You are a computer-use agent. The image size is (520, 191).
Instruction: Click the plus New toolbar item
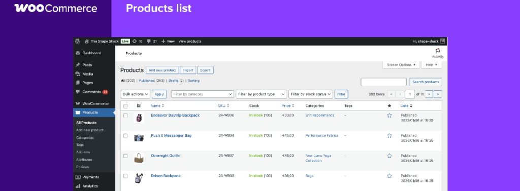[x=168, y=42]
